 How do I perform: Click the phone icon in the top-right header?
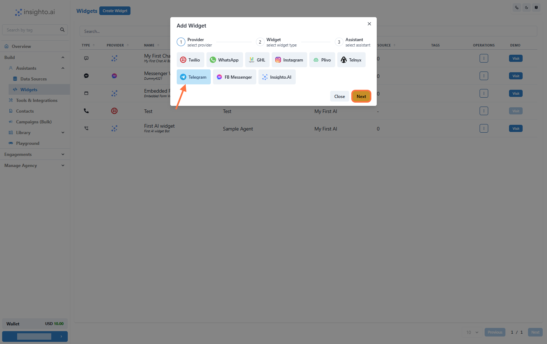click(517, 7)
